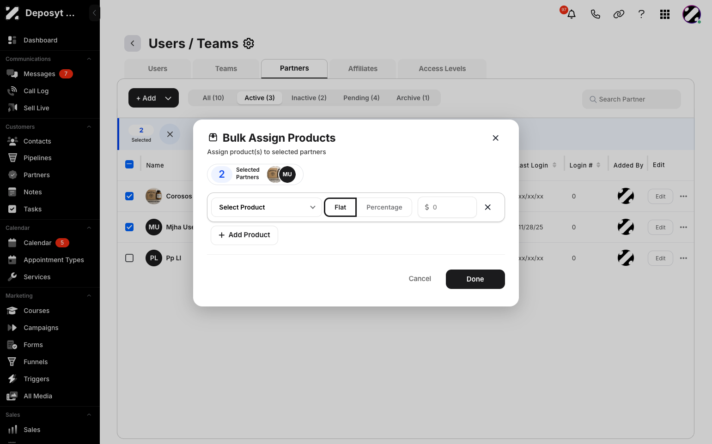Open more options for Pp Ll row
Image resolution: width=712 pixels, height=444 pixels.
(x=683, y=258)
